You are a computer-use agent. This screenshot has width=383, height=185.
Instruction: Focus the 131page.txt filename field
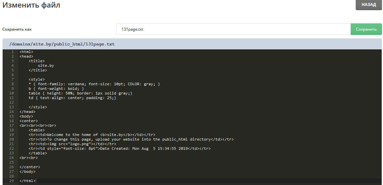coord(233,29)
